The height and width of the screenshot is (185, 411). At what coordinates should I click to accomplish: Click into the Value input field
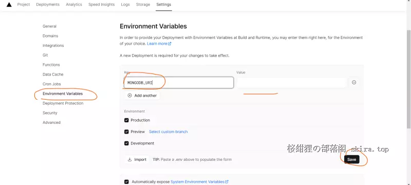291,83
